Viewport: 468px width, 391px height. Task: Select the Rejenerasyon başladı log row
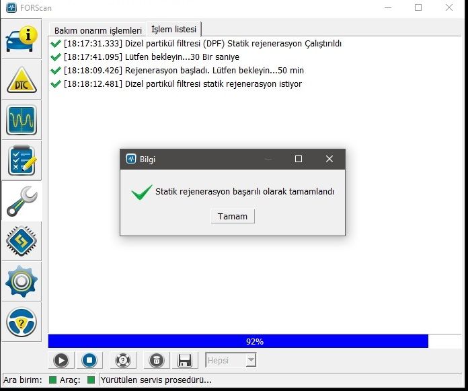pyautogui.click(x=177, y=71)
